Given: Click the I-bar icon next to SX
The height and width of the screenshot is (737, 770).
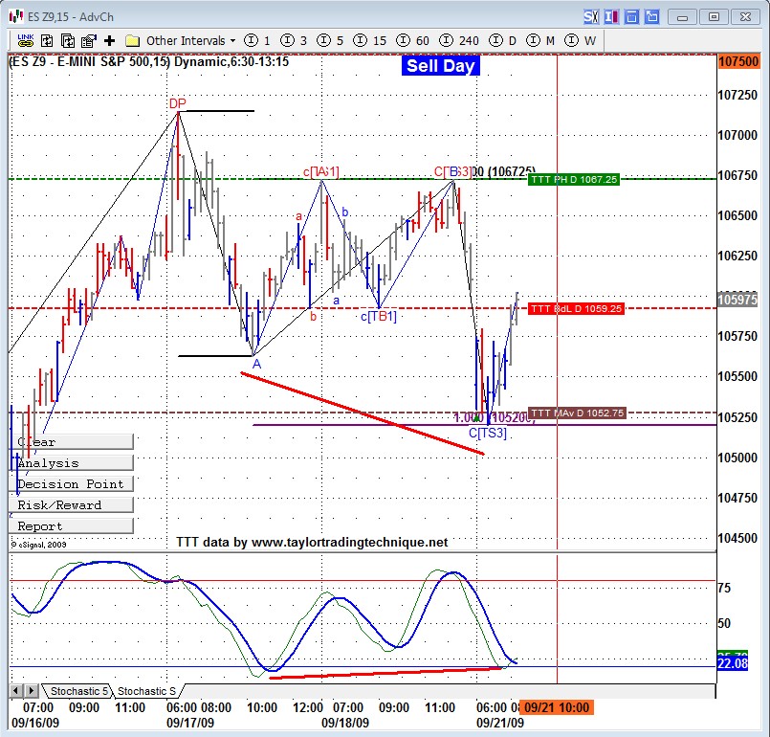Looking at the screenshot, I should point(611,17).
